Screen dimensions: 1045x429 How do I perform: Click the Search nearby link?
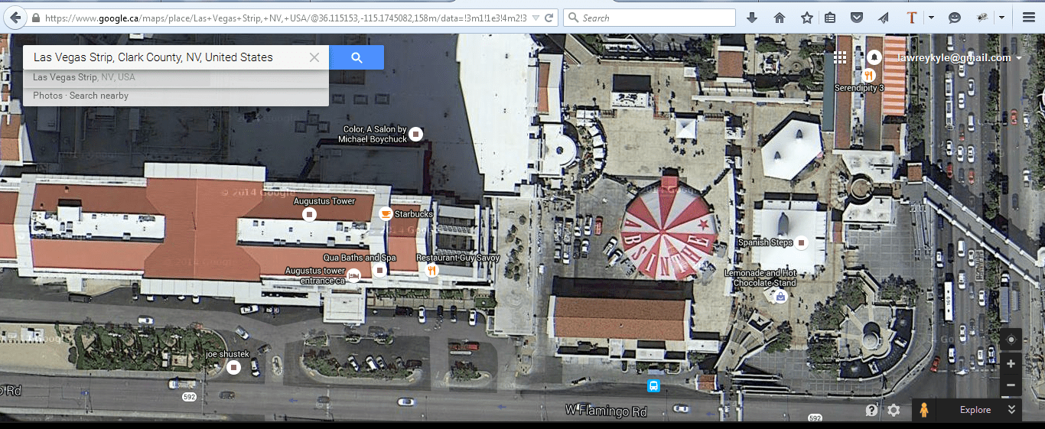pyautogui.click(x=99, y=96)
